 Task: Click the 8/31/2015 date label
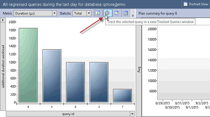tap(182, 103)
